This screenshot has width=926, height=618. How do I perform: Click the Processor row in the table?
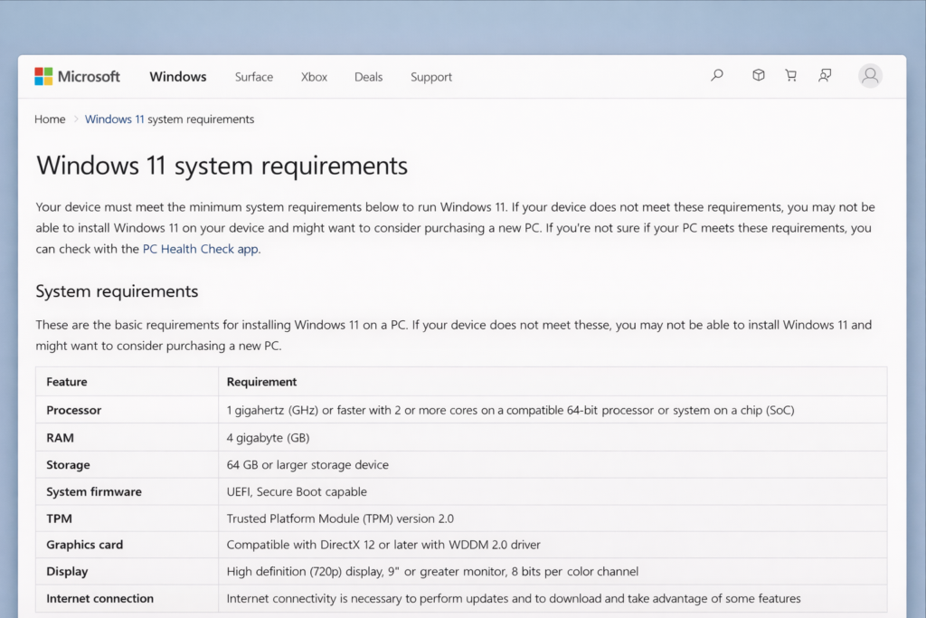[73, 410]
